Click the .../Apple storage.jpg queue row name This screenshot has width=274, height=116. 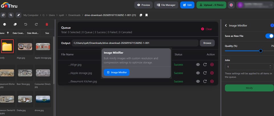coord(80,73)
